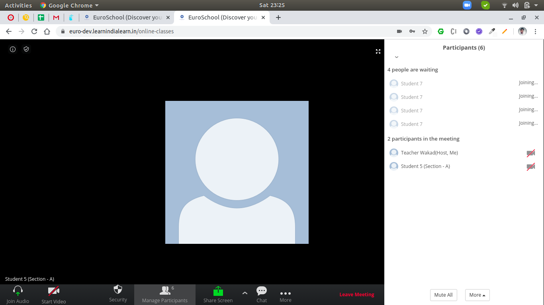Click the green checkmark tray icon
Image resolution: width=544 pixels, height=305 pixels.
(x=485, y=5)
